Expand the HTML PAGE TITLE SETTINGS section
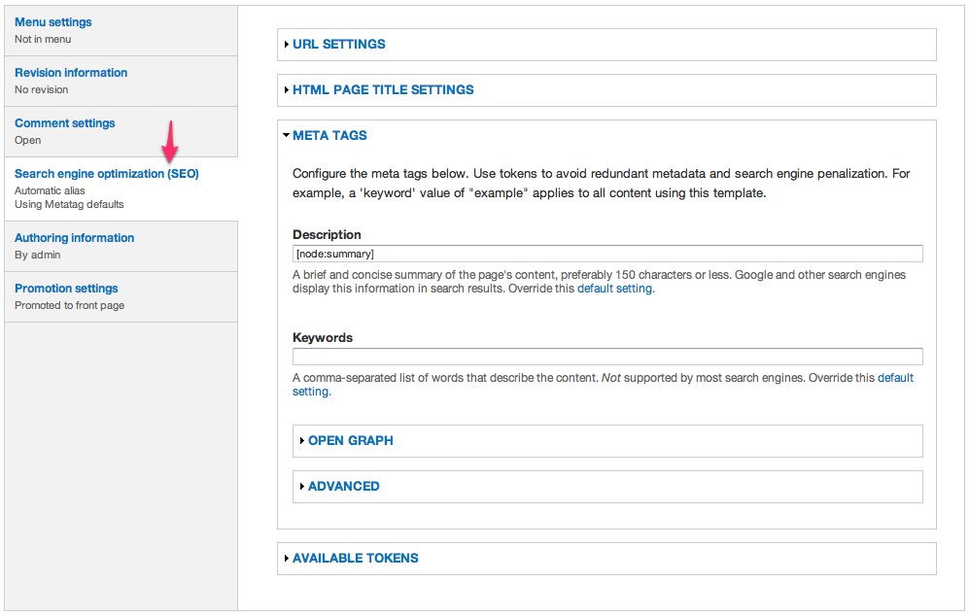The image size is (969, 616). (382, 89)
